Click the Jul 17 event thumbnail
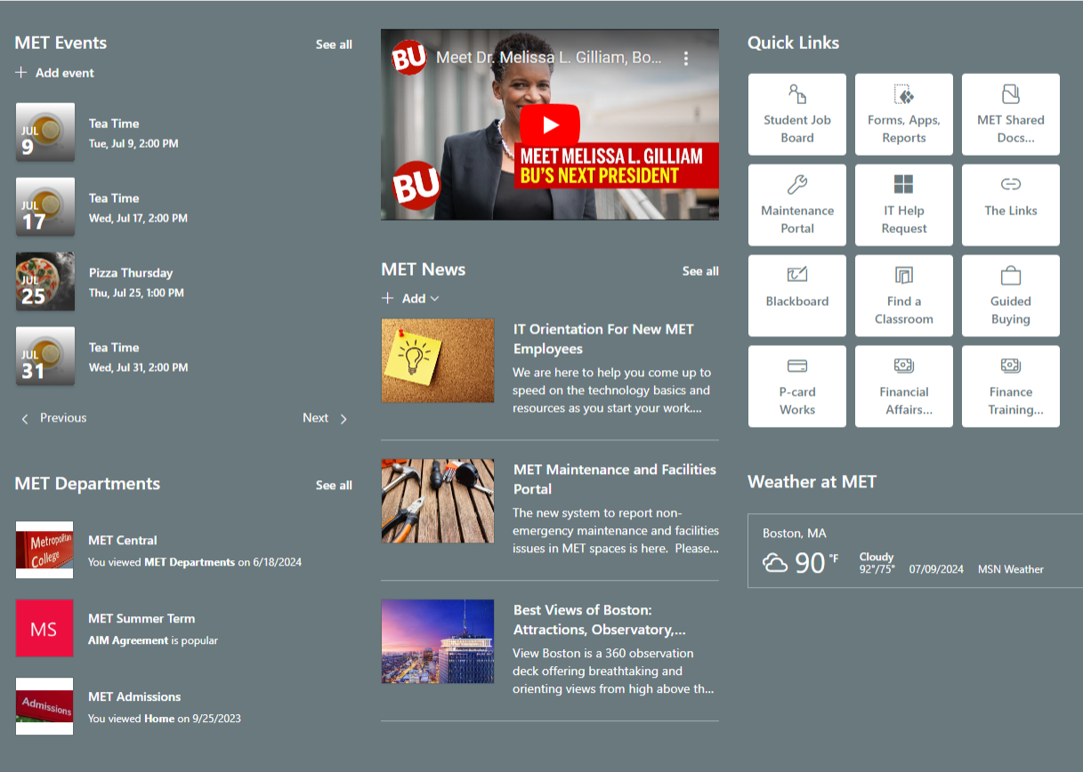 [45, 207]
